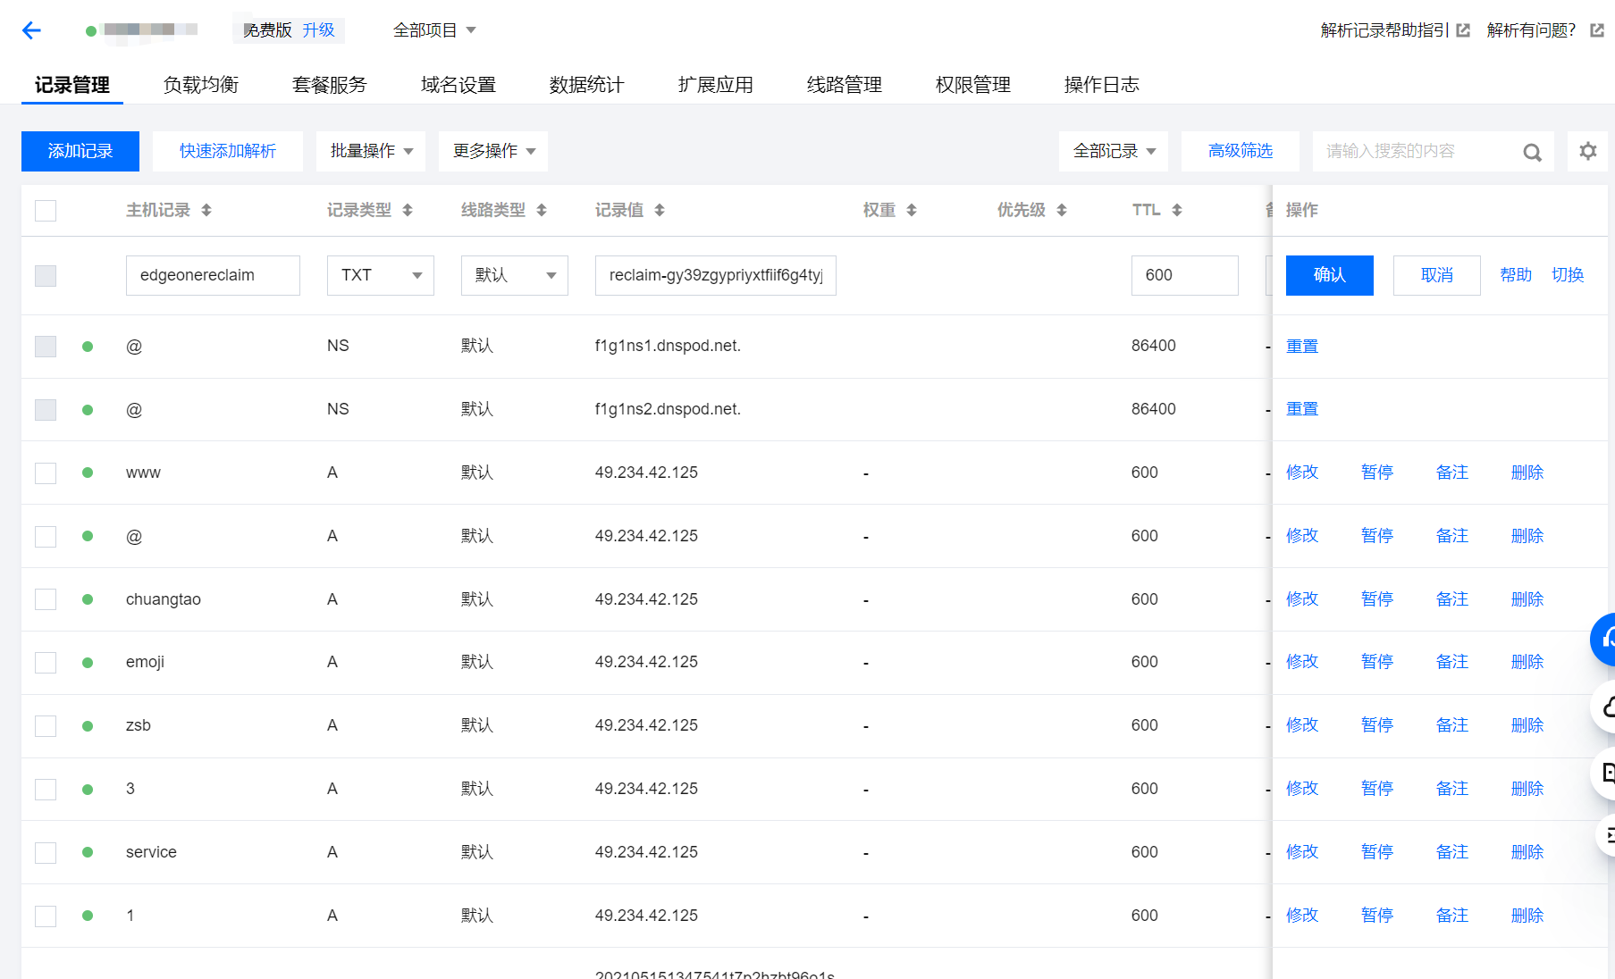Viewport: 1615px width, 979px height.
Task: Check the box for the zsb record
Action: (46, 726)
